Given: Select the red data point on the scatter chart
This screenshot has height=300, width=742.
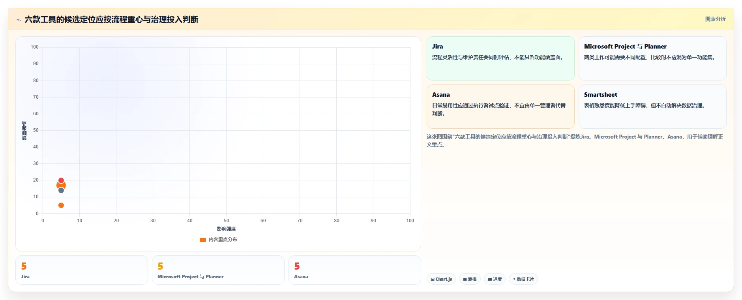Looking at the screenshot, I should pyautogui.click(x=61, y=180).
